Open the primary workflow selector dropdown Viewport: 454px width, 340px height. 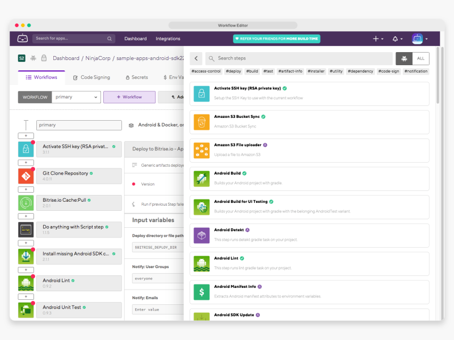tap(76, 97)
